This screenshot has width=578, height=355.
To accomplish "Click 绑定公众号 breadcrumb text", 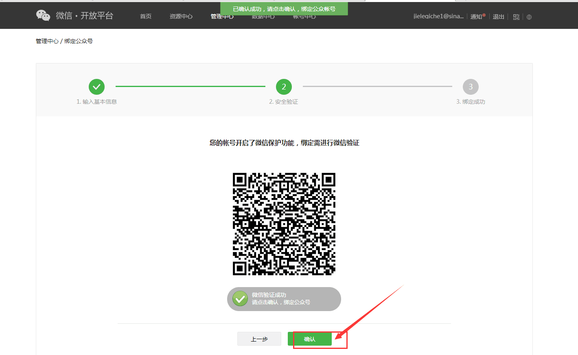I will (79, 41).
